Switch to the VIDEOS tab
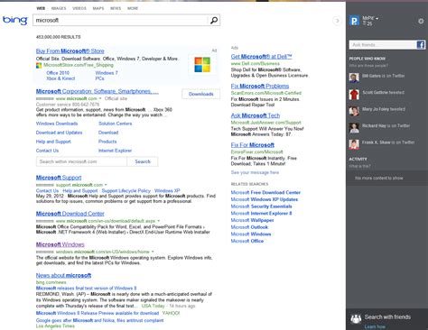This screenshot has width=428, height=330. pyautogui.click(x=79, y=8)
